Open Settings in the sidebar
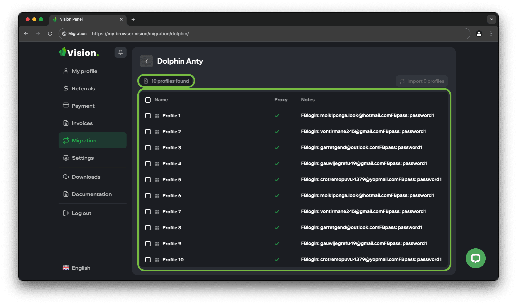Screen dimensions: 517x305 coord(83,158)
